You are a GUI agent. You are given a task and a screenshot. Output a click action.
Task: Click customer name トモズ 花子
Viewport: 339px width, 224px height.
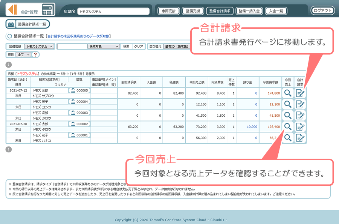[x=40, y=135]
